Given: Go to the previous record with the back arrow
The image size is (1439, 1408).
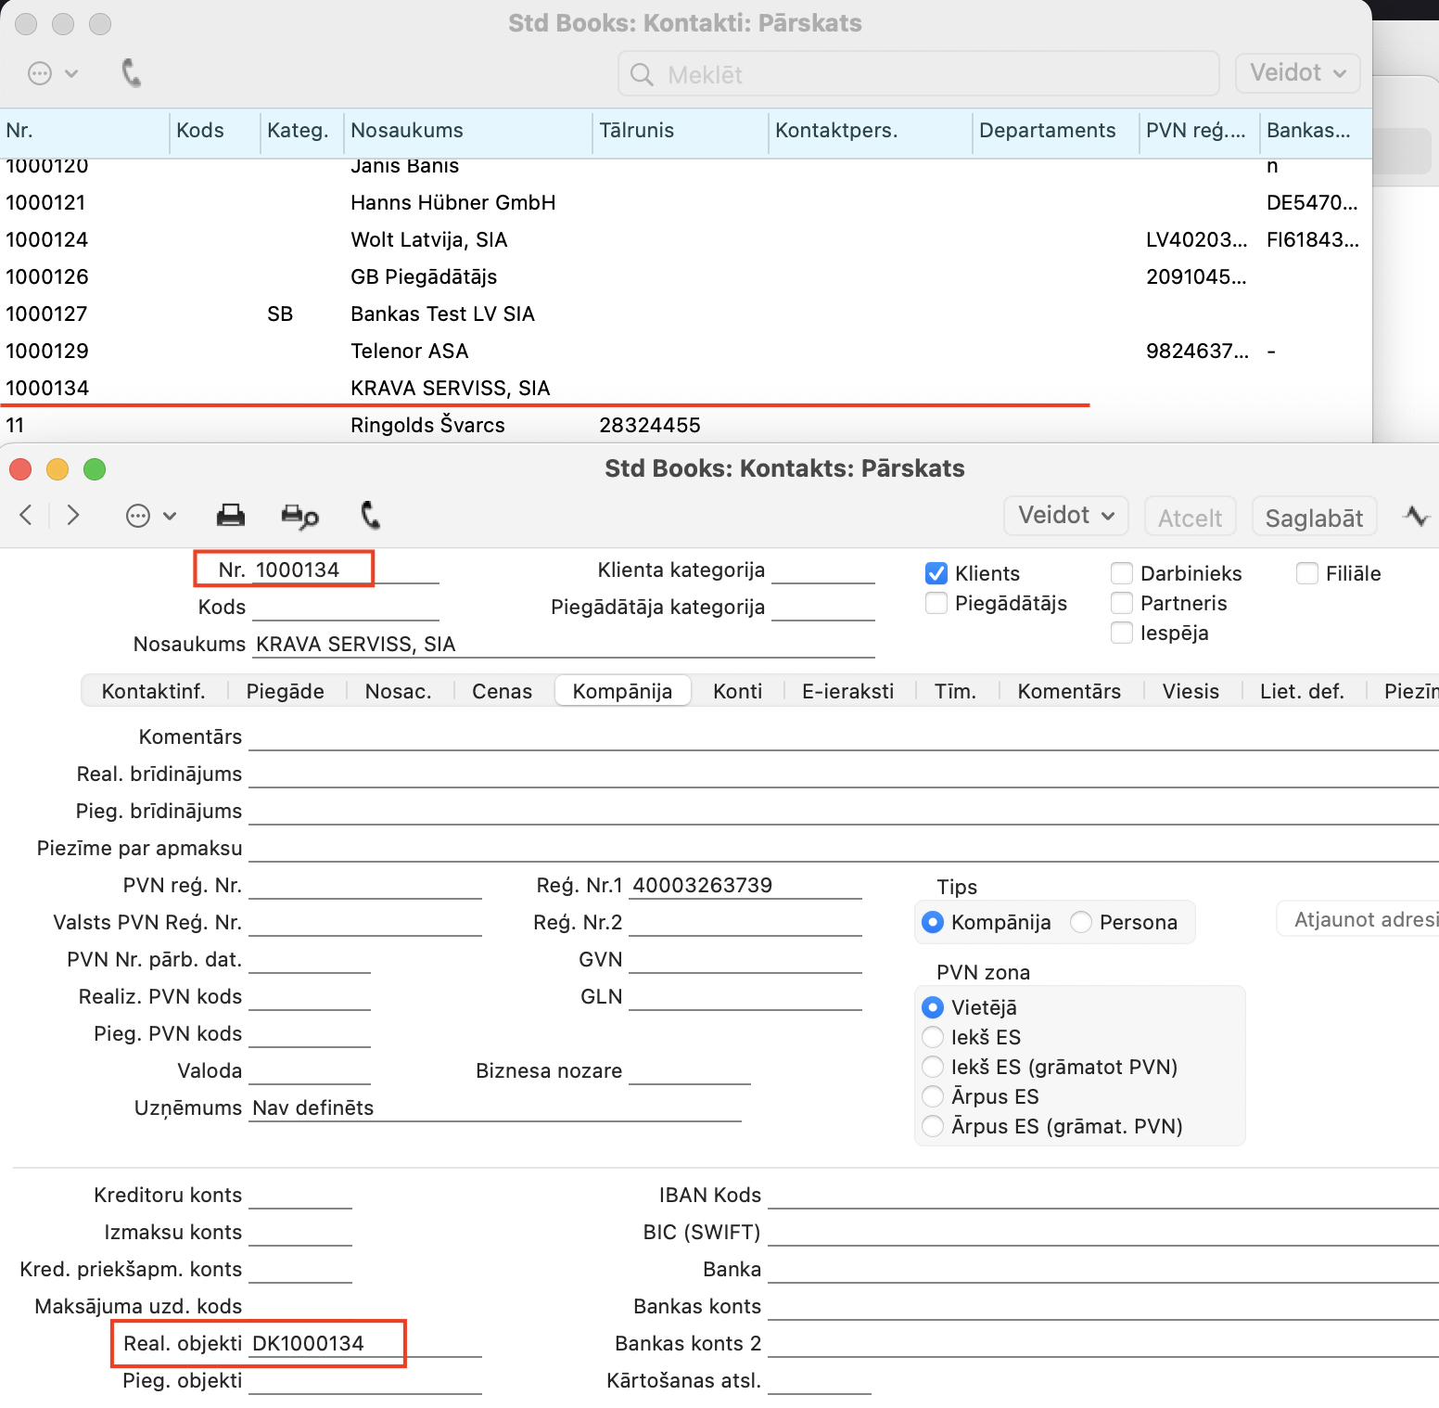Looking at the screenshot, I should [x=27, y=516].
